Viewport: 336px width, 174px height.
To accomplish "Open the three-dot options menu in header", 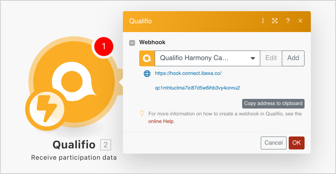I will click(263, 20).
